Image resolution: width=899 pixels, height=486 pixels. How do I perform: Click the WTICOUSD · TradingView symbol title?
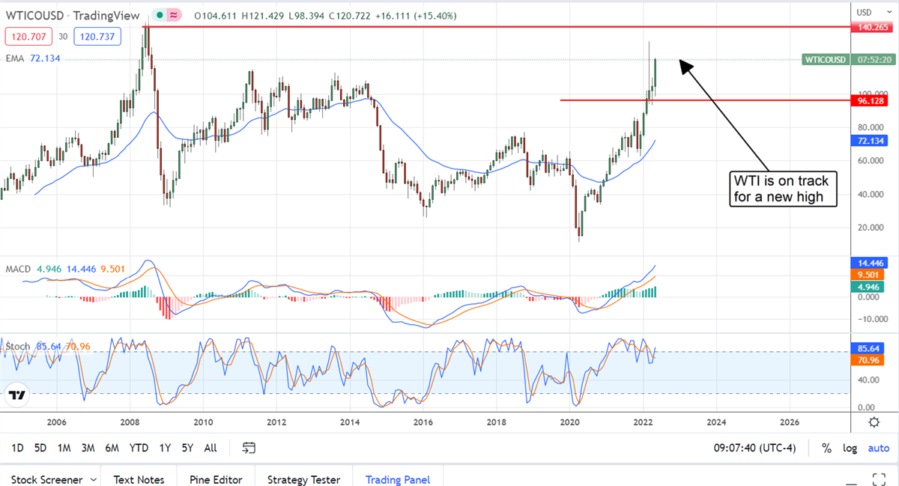click(73, 15)
